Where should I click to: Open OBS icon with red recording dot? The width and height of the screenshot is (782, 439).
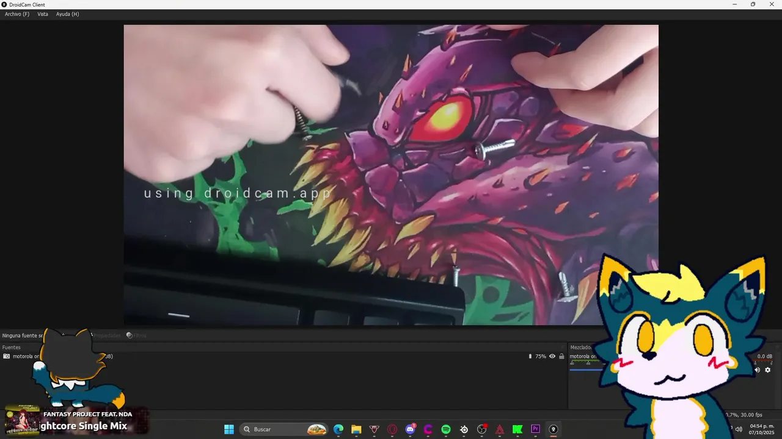pyautogui.click(x=481, y=429)
